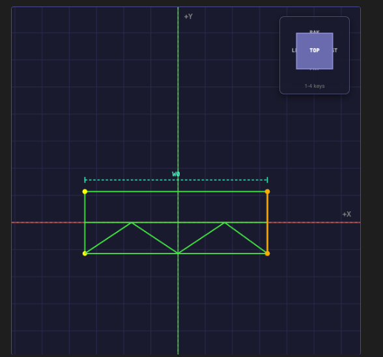This screenshot has width=383, height=357.
Task: Click the partially hidden right-side label on the view cube
Action: pyautogui.click(x=335, y=50)
